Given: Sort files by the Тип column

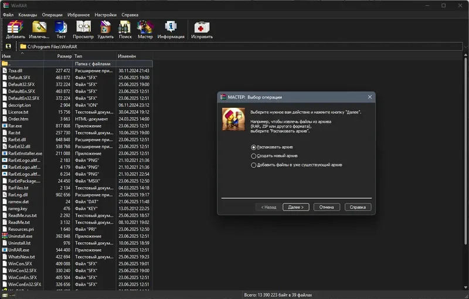Looking at the screenshot, I should pyautogui.click(x=94, y=56).
